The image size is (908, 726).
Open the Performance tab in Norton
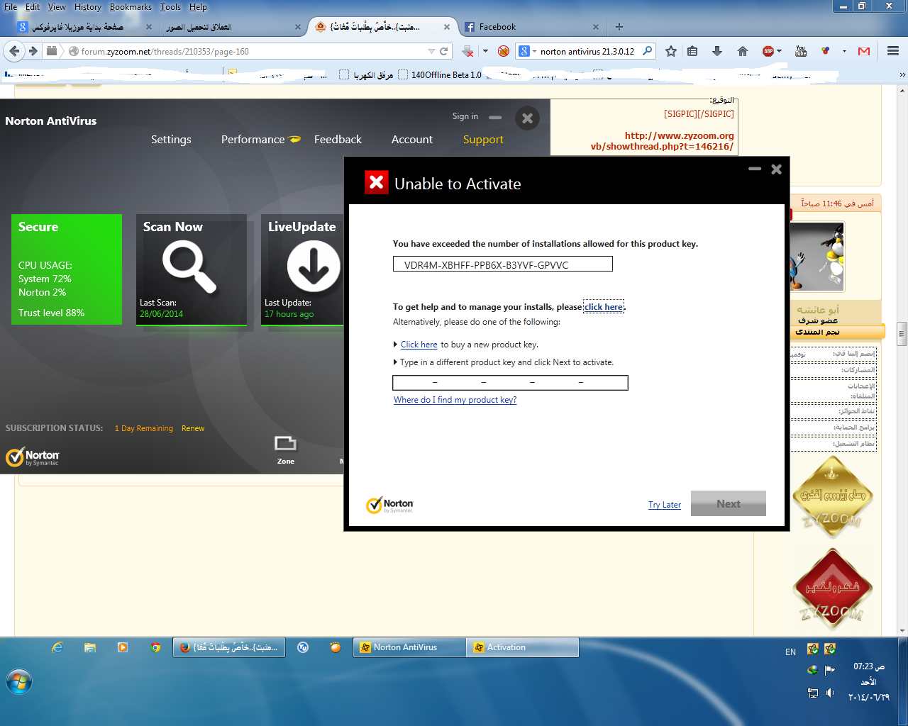click(253, 140)
